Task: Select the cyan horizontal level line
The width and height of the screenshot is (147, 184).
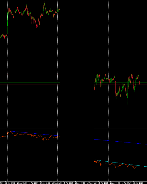Action: (x=30, y=75)
